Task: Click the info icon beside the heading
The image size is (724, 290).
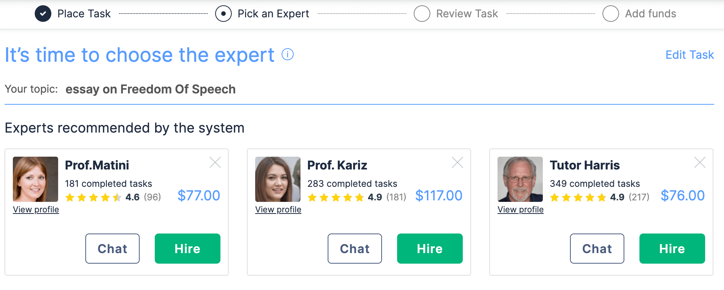Action: 288,55
